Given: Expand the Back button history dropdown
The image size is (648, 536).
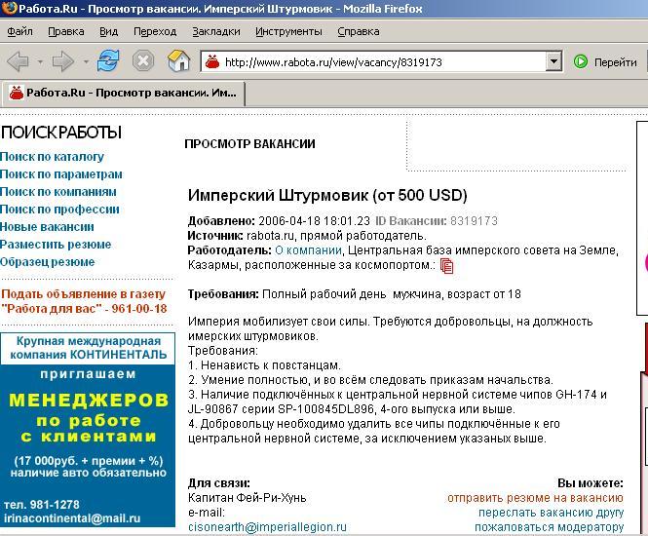Looking at the screenshot, I should [x=40, y=61].
